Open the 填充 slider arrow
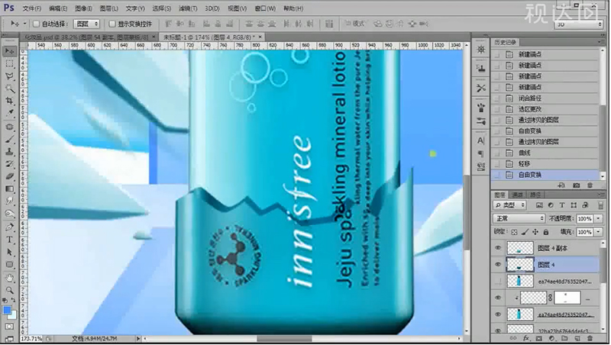The height and width of the screenshot is (345, 611). click(x=599, y=232)
